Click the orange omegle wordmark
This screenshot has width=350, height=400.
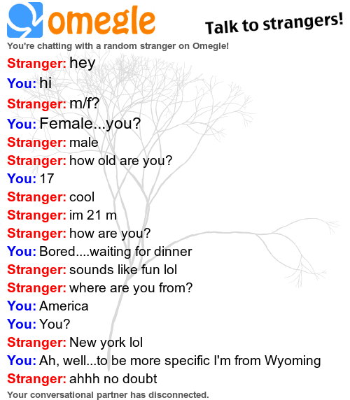[101, 22]
